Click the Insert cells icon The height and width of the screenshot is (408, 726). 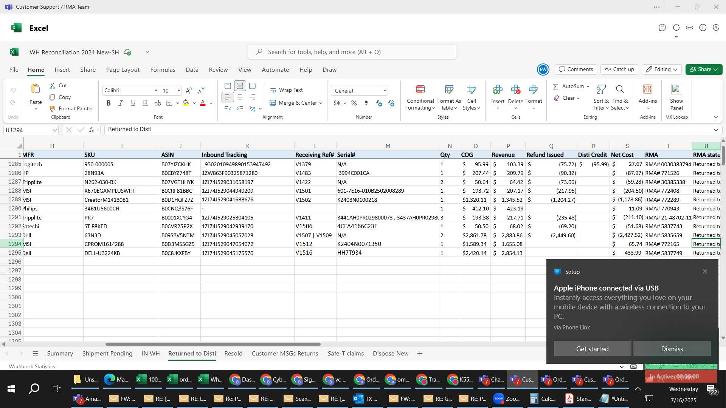pyautogui.click(x=498, y=90)
